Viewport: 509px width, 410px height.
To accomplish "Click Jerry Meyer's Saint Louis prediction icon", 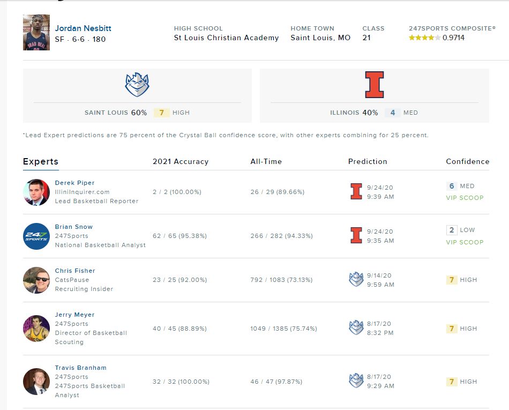I will coord(356,328).
